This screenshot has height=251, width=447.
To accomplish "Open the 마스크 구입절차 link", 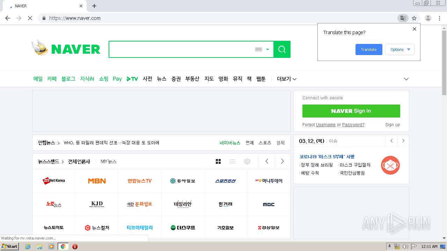I will point(354,165).
